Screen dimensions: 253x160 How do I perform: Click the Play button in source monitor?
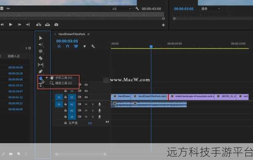click(x=11, y=24)
